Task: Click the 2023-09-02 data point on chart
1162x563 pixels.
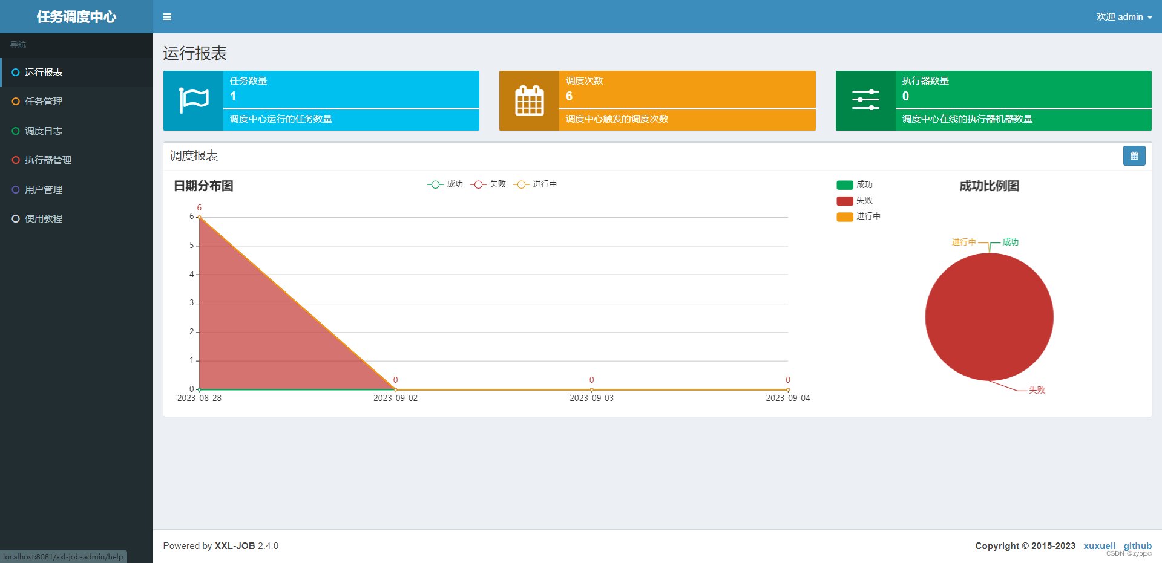Action: [395, 389]
